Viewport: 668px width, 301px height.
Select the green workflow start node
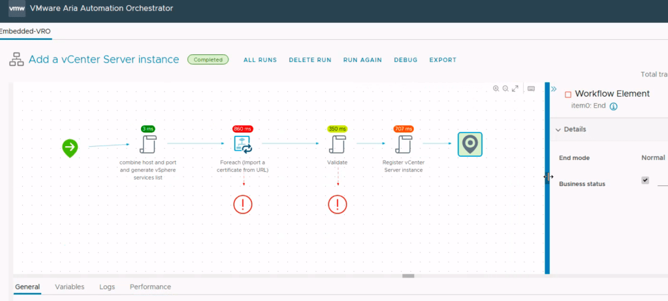(x=70, y=148)
